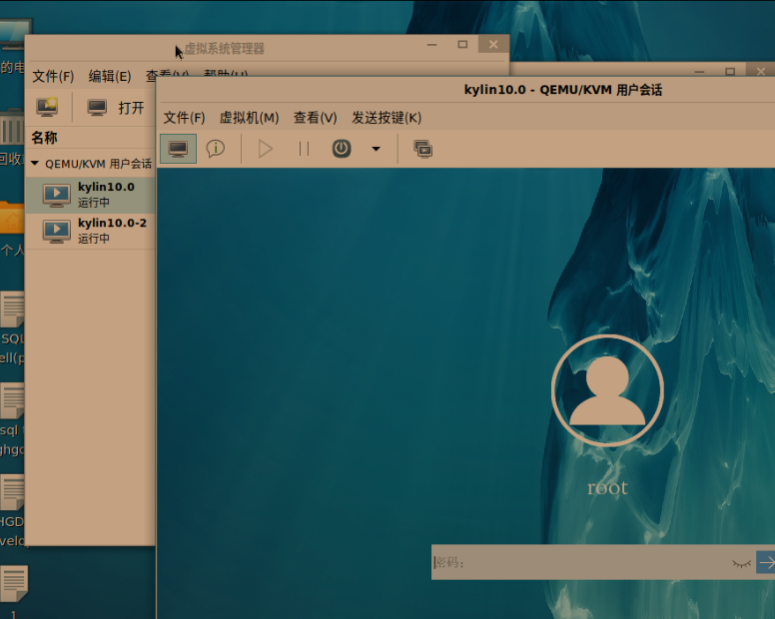Open the shutdown options dropdown arrow

(x=377, y=148)
